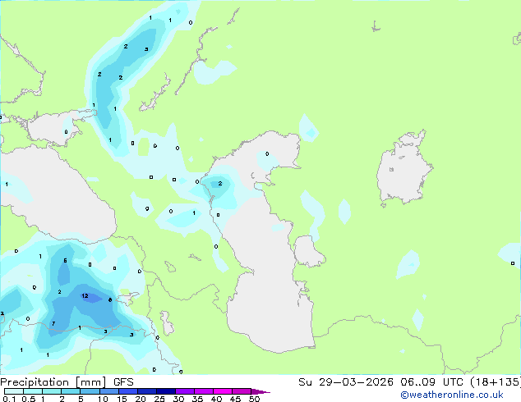Pick the 45–50 mm legend swatch

(242, 391)
